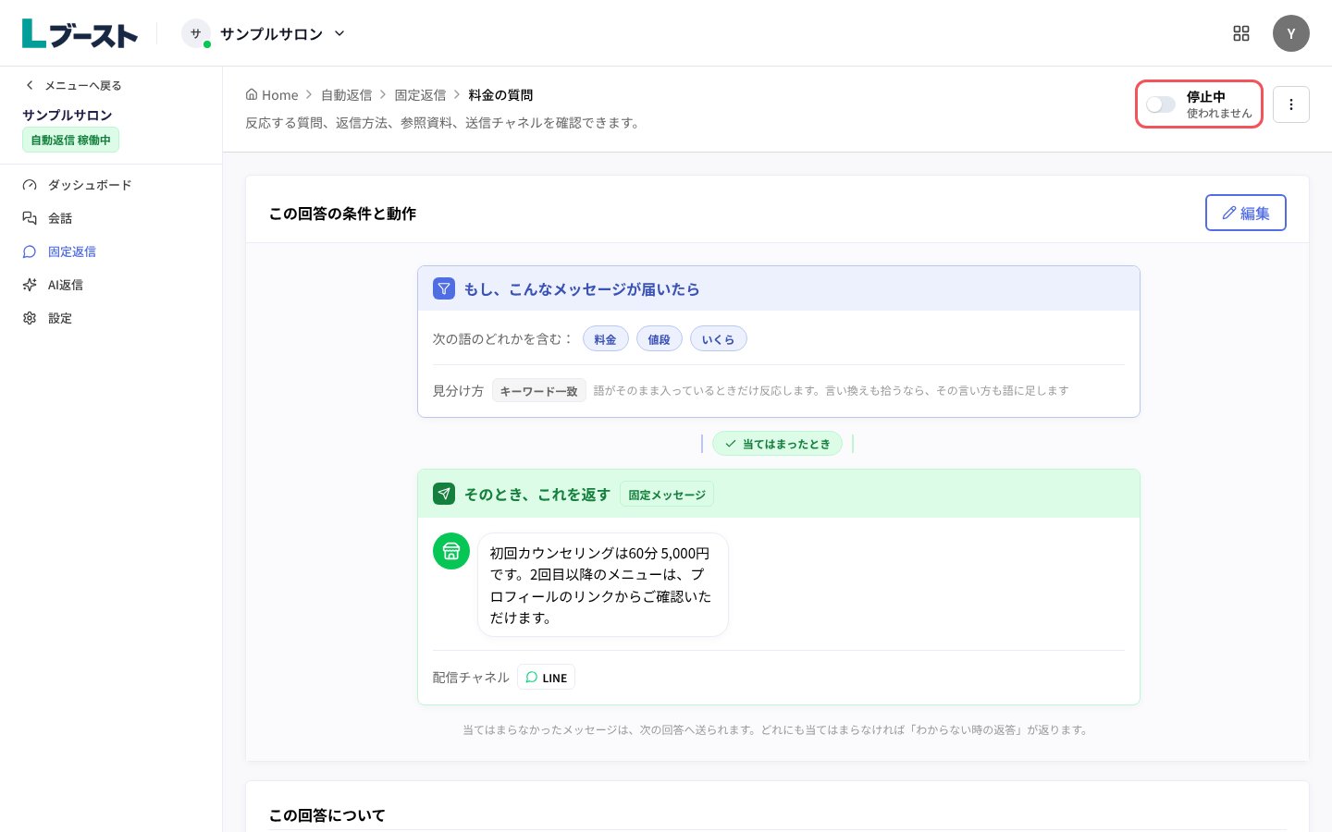This screenshot has width=1332, height=832.
Task: Click the 料金の質問 breadcrumb title
Action: pyautogui.click(x=500, y=95)
